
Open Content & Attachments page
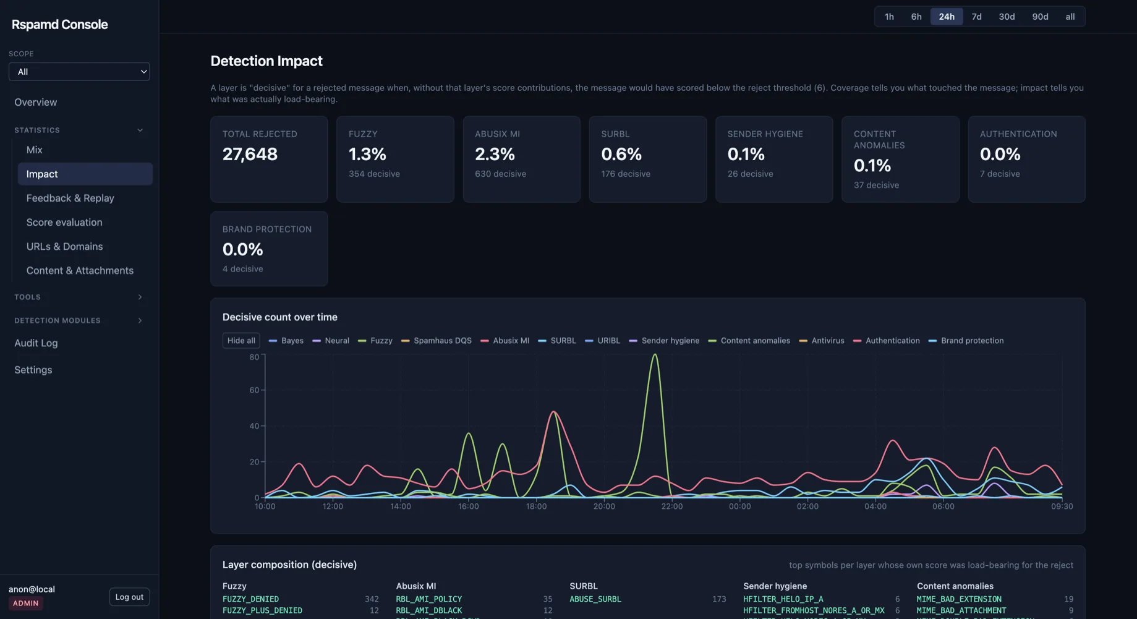80,271
